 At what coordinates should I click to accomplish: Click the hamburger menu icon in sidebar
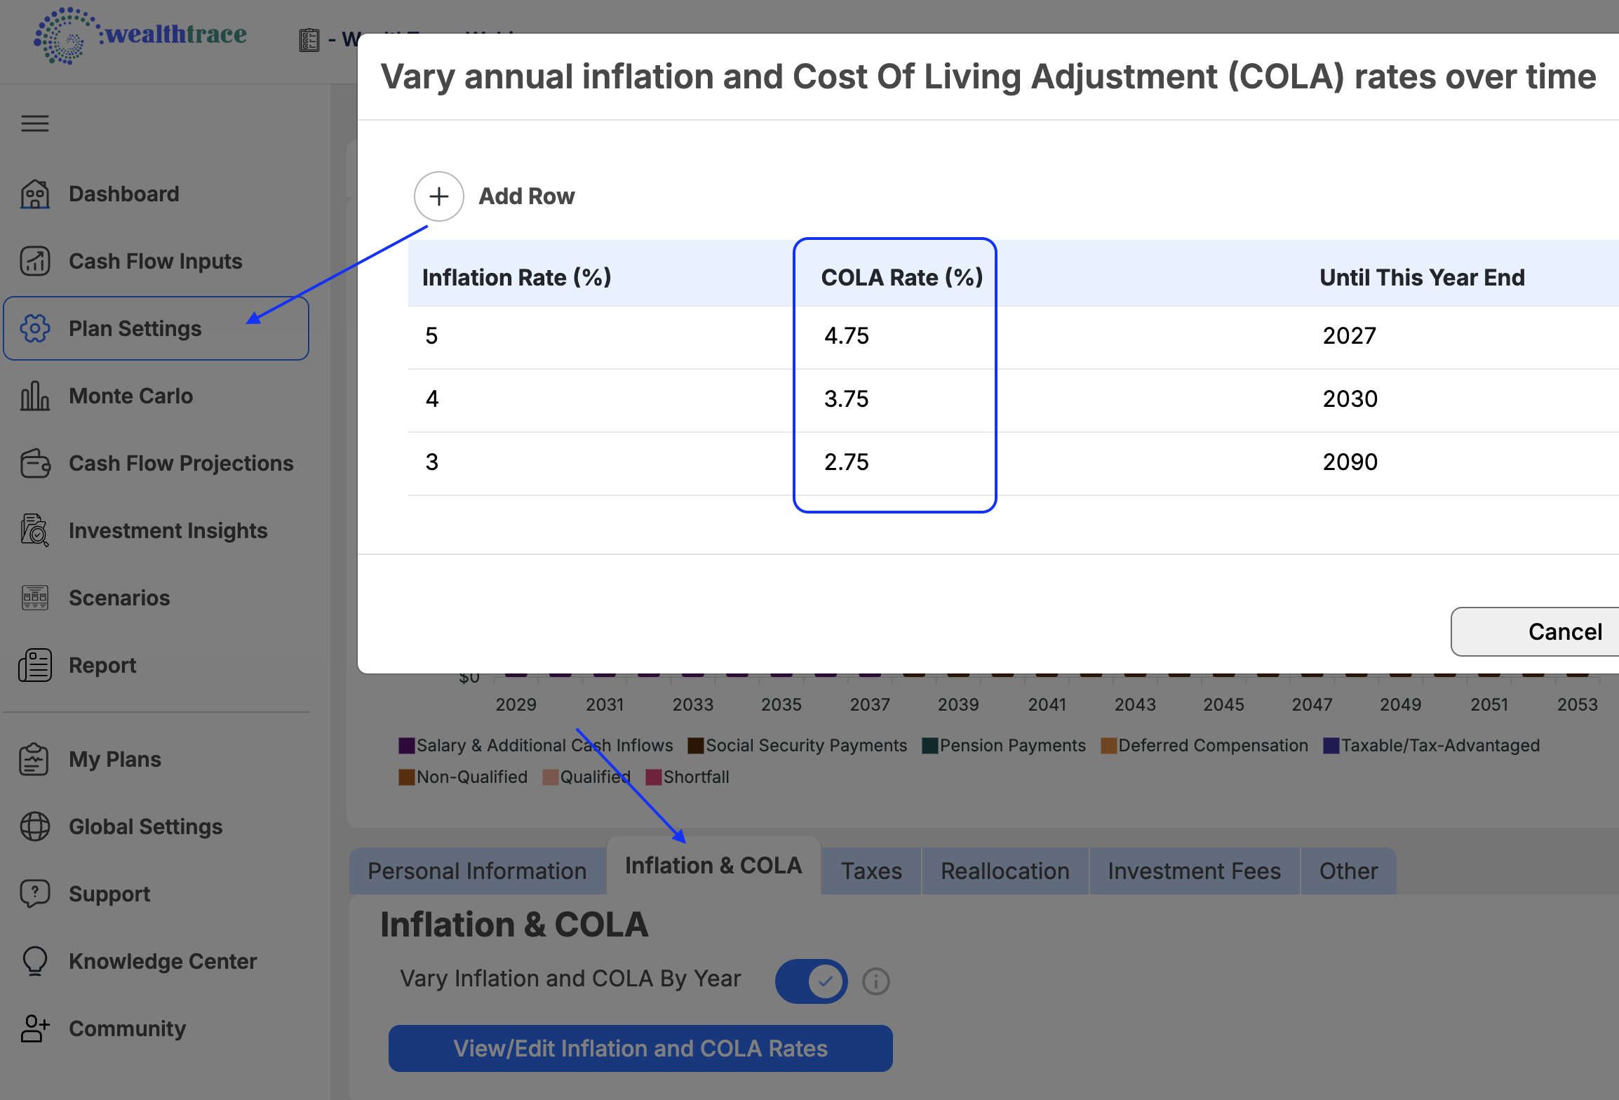pos(35,123)
